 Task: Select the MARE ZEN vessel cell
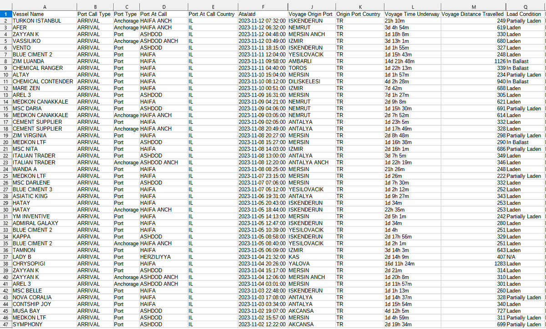[x=44, y=88]
